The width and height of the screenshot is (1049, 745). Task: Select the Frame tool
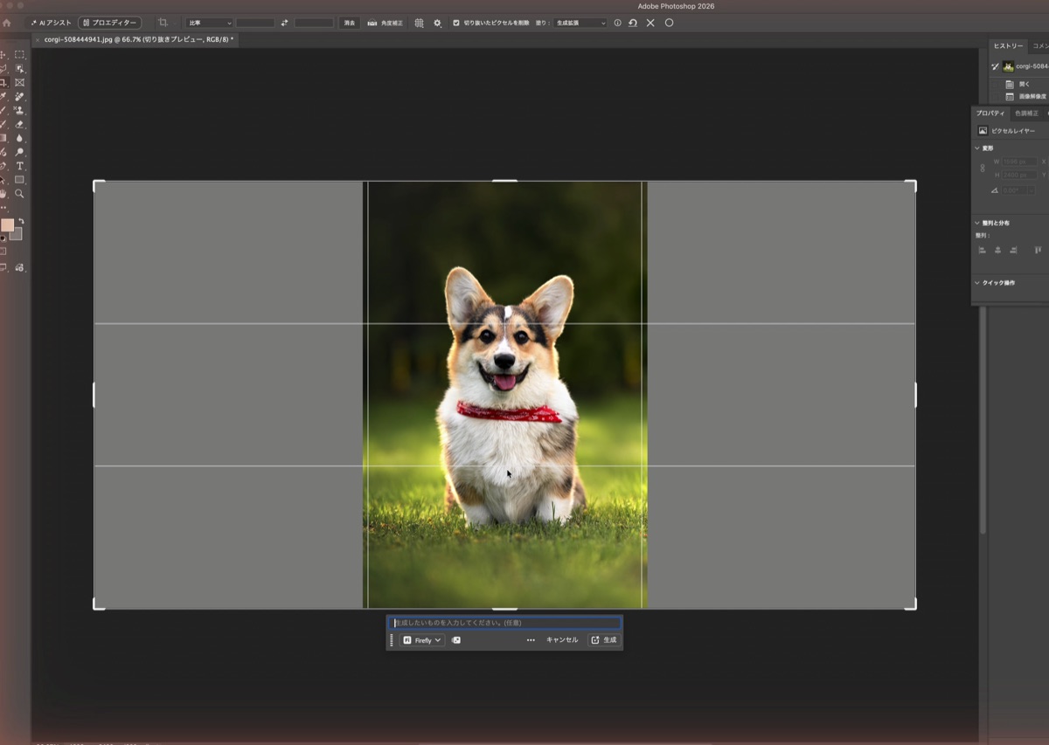pos(19,82)
